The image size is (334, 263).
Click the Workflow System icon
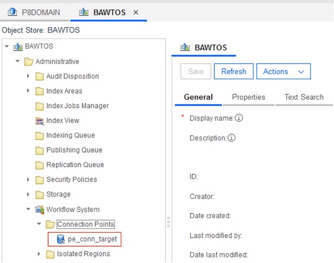(x=40, y=209)
